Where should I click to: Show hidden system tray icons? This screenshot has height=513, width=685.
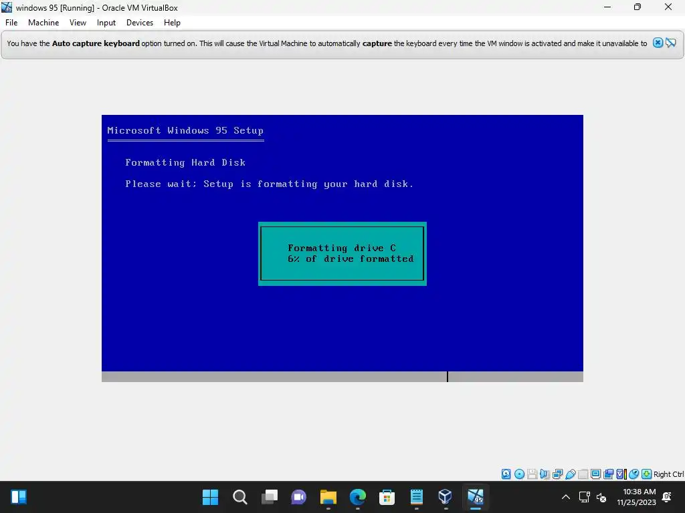566,497
